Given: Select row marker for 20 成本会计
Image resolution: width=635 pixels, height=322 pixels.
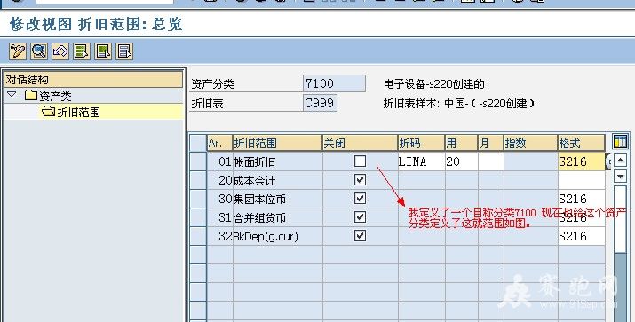Looking at the screenshot, I should tap(198, 180).
